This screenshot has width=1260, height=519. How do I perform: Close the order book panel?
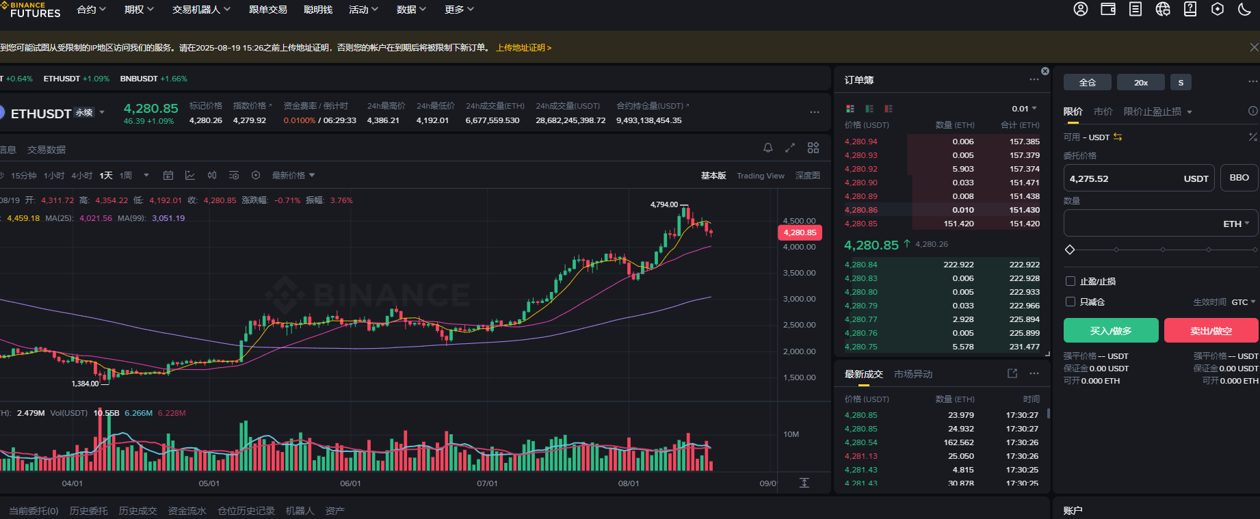1045,71
